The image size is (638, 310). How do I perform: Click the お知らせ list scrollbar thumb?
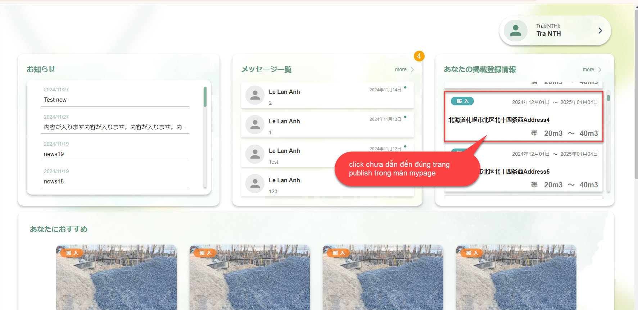pos(205,96)
